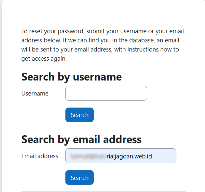Click divider line above email address section
This screenshot has height=192, width=205.
pyautogui.click(x=103, y=129)
